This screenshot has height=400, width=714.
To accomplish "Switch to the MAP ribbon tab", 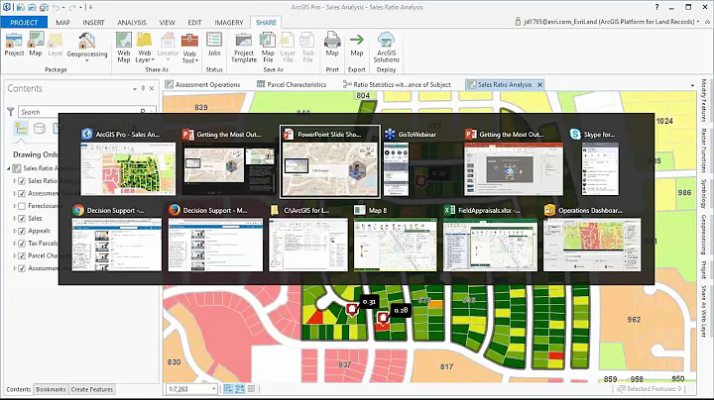I will (x=62, y=22).
